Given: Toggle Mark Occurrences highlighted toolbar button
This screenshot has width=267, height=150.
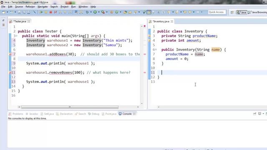Looking at the screenshot, I should pyautogui.click(x=149, y=12).
